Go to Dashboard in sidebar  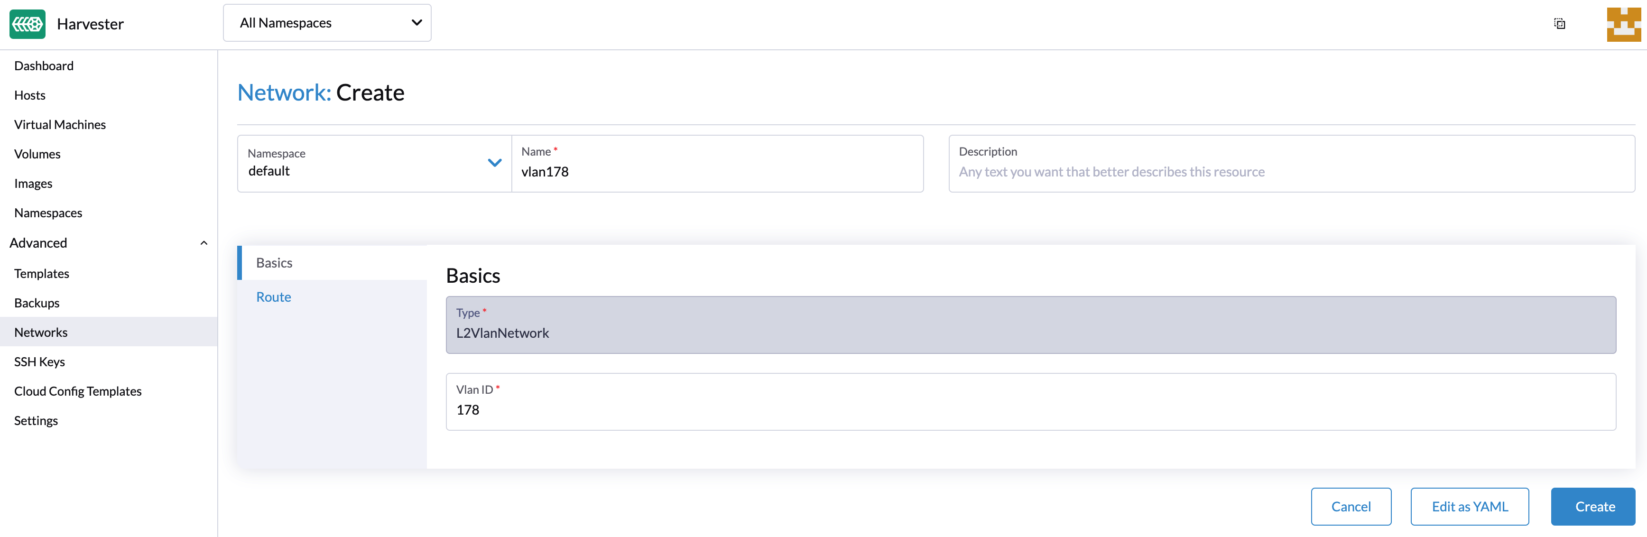tap(44, 66)
